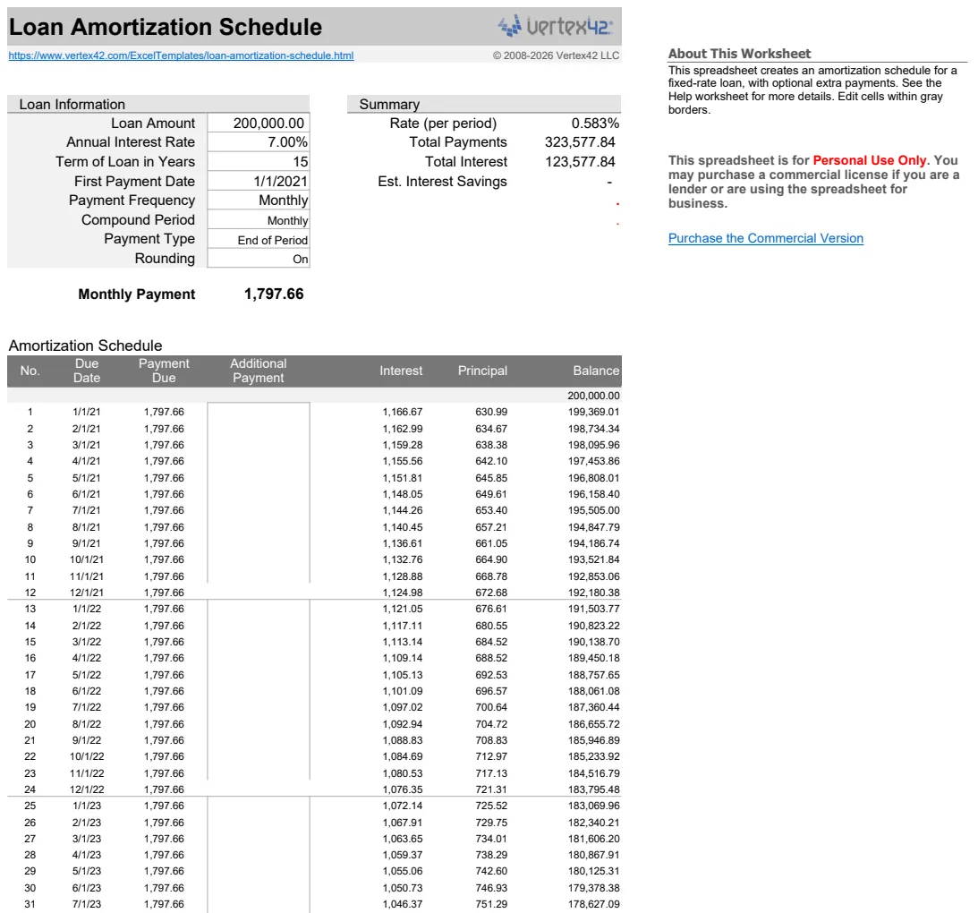The height and width of the screenshot is (913, 978).
Task: Click balance value 183,795.48
Action: click(593, 789)
